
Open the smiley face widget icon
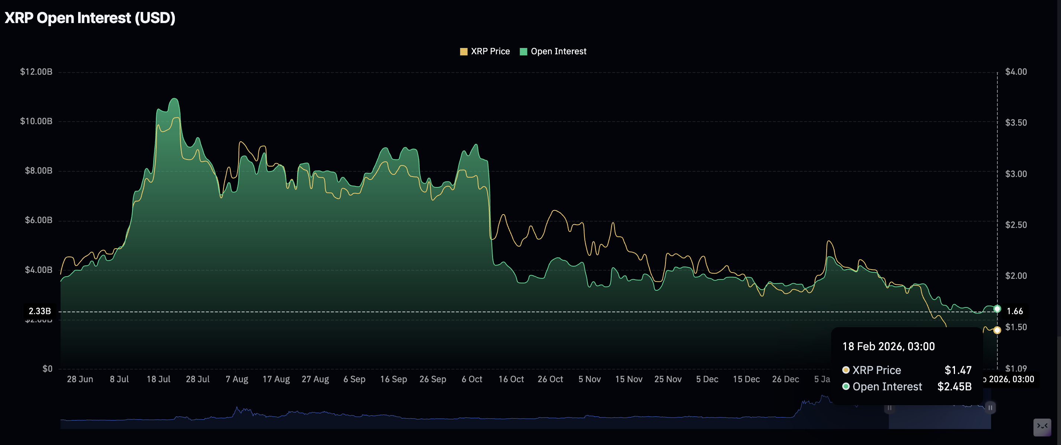click(1042, 427)
